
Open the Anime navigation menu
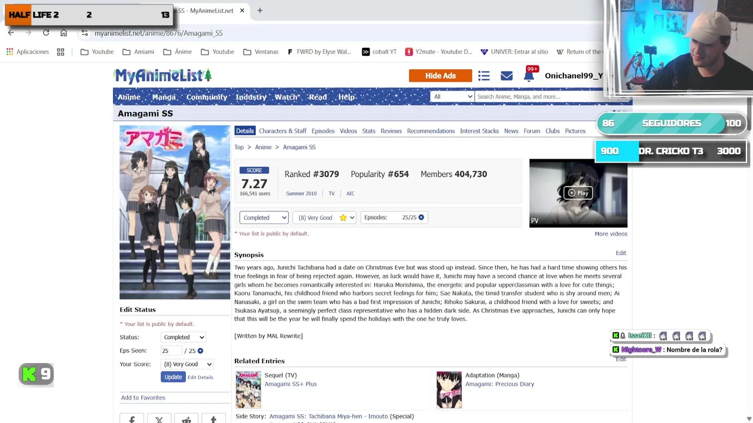point(129,97)
